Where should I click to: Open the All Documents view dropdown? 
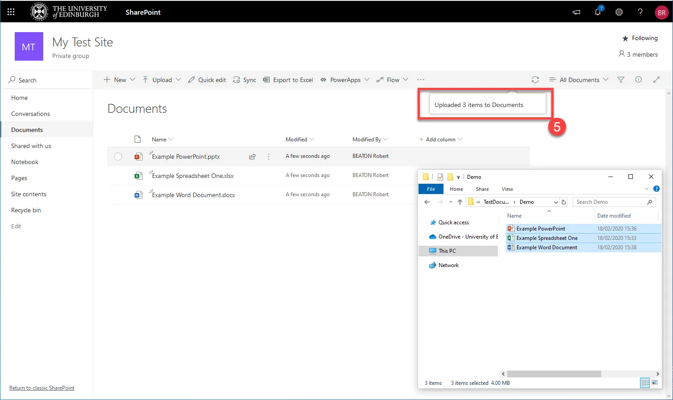(x=579, y=79)
